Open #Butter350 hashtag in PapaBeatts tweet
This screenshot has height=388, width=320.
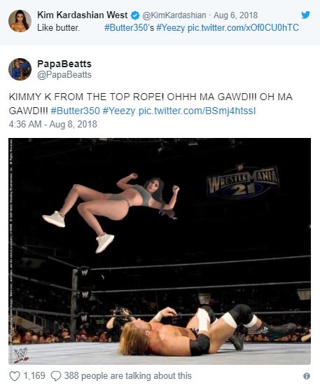(x=75, y=111)
